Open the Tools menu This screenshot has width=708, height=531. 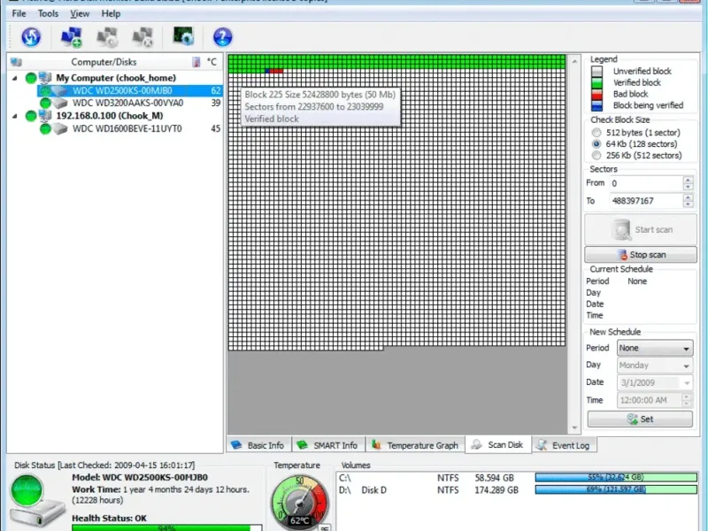[49, 13]
